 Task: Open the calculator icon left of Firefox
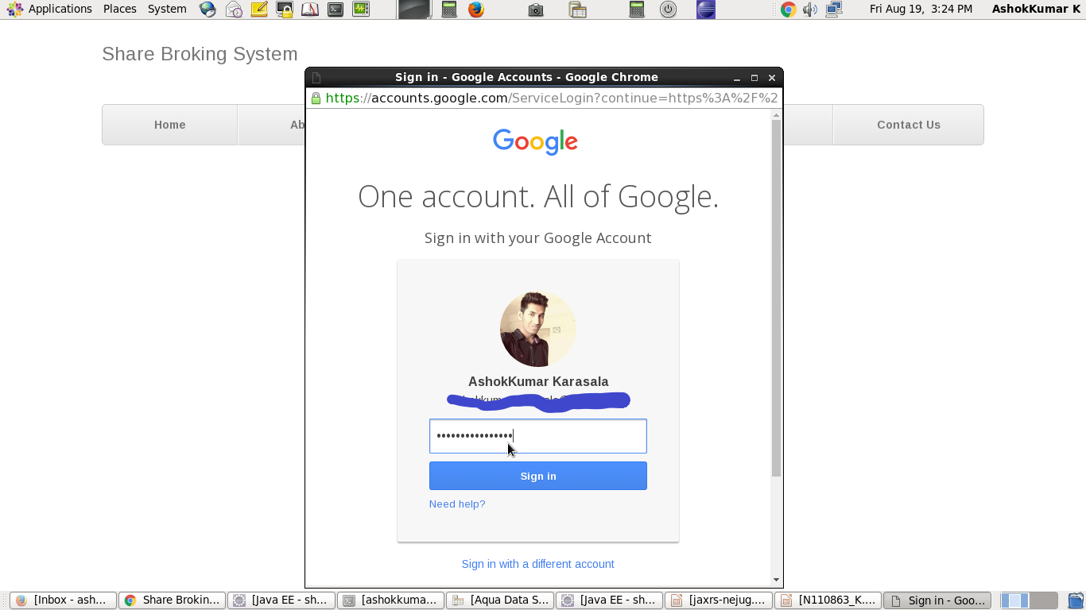click(x=449, y=10)
